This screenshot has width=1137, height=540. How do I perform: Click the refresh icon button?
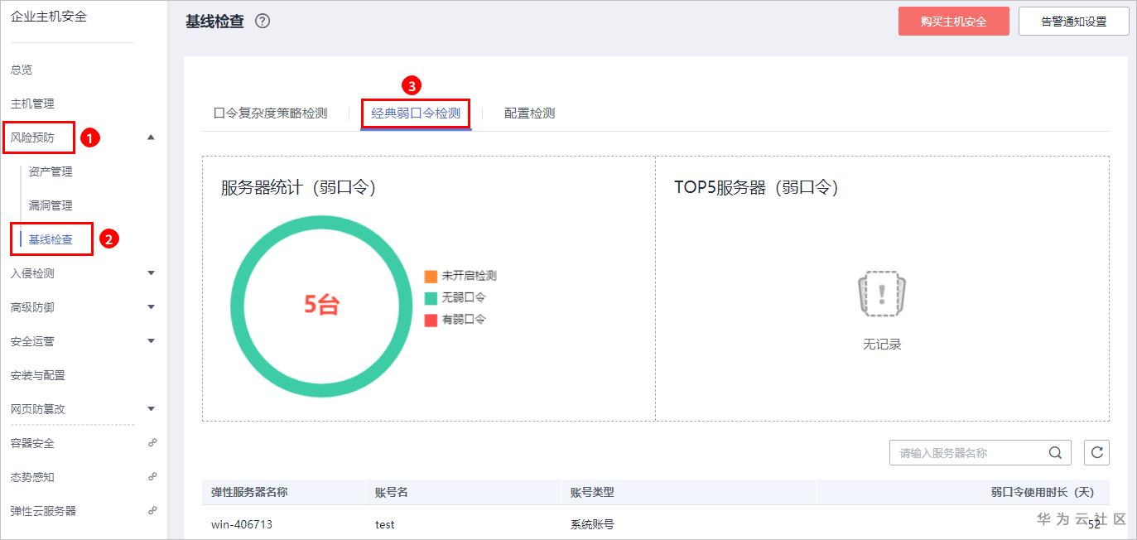pyautogui.click(x=1096, y=453)
